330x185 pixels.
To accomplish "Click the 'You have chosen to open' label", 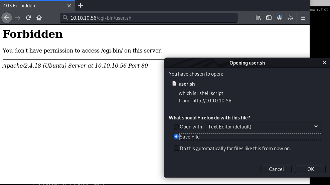I will [x=196, y=74].
